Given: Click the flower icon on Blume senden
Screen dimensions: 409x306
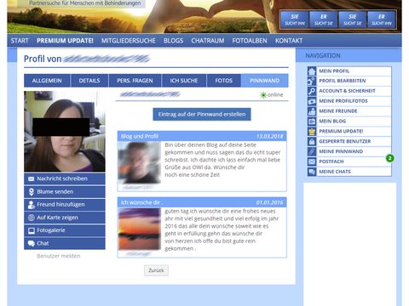Looking at the screenshot, I should point(32,192).
